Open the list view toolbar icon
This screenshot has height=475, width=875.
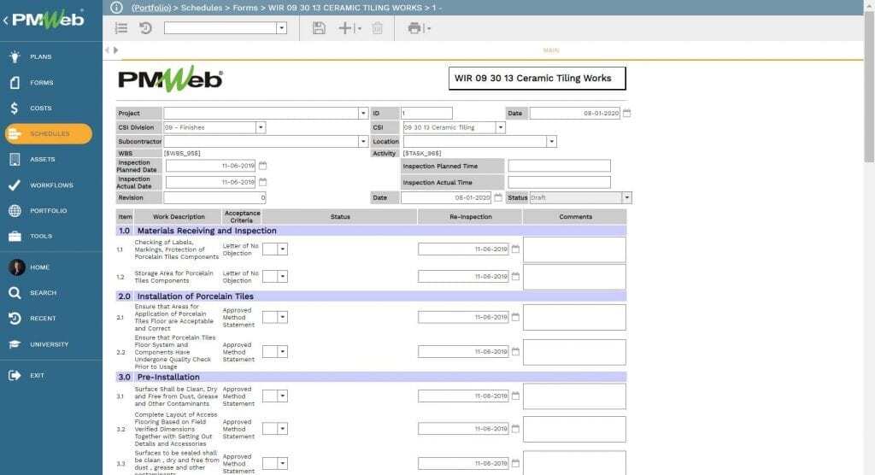pyautogui.click(x=121, y=28)
